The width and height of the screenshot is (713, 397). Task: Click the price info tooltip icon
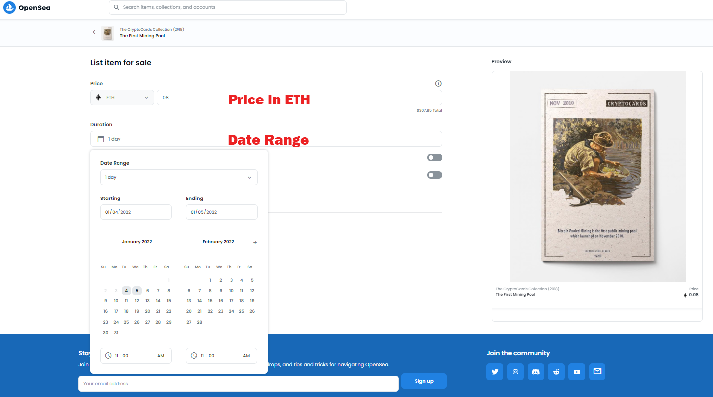438,83
